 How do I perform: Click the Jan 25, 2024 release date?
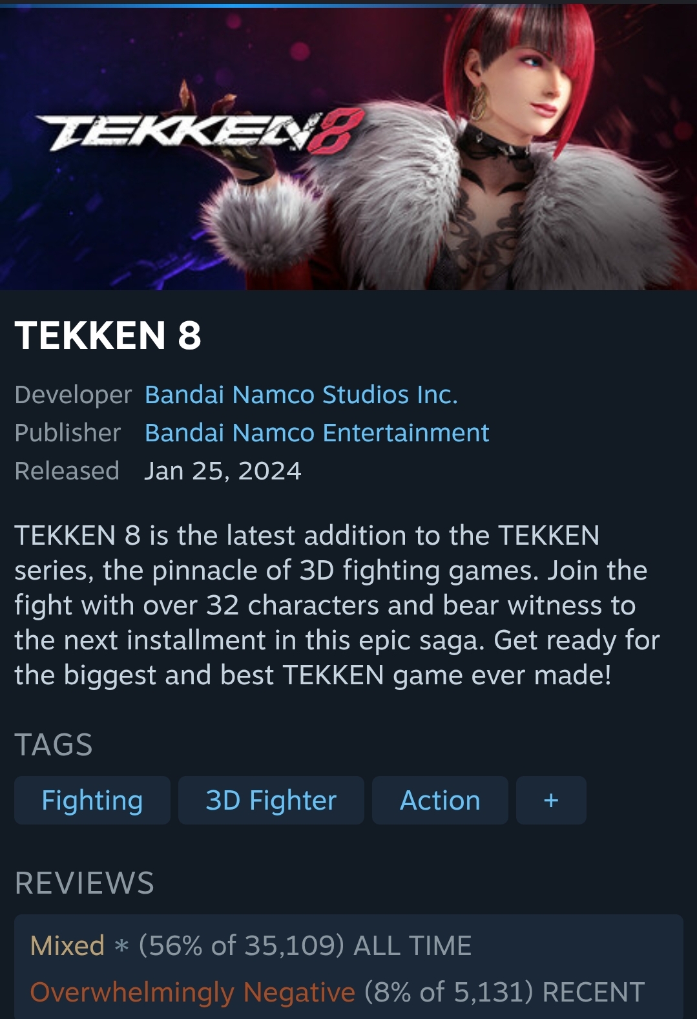pyautogui.click(x=223, y=471)
